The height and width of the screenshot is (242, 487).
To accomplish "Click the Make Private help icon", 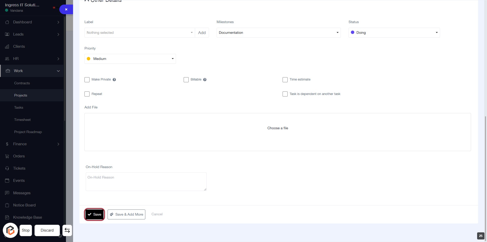I will 114,80.
